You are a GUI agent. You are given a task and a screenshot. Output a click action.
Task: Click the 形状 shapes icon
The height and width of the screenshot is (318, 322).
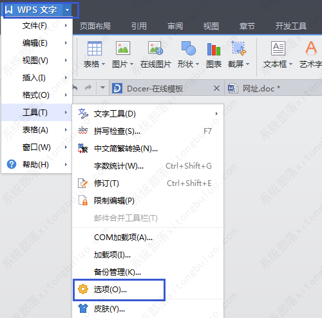point(189,48)
